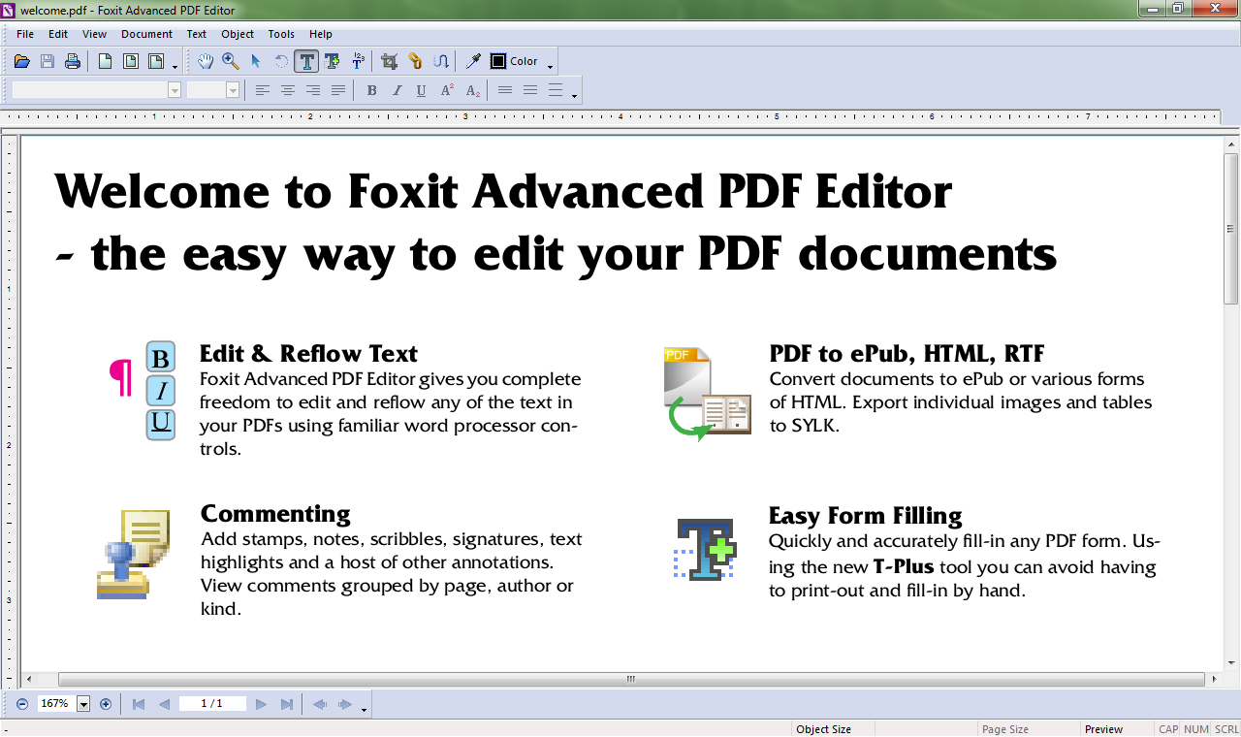Click the black Color swatch
The width and height of the screenshot is (1241, 737).
[498, 61]
